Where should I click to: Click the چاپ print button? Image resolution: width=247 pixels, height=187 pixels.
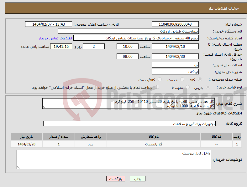pyautogui.click(x=138, y=179)
